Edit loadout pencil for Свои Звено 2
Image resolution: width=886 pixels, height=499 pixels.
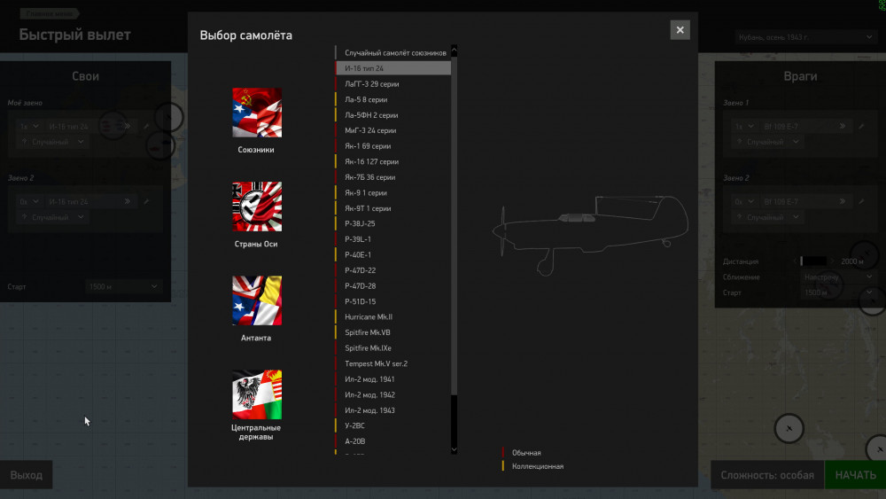[146, 202]
